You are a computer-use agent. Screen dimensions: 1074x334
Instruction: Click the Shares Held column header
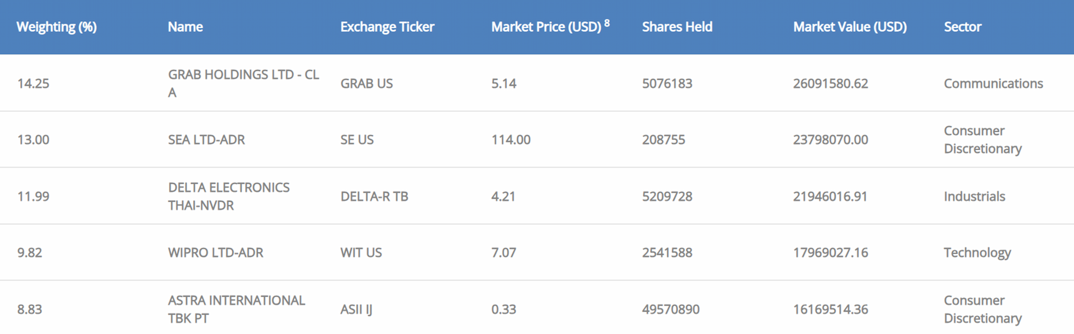(677, 27)
